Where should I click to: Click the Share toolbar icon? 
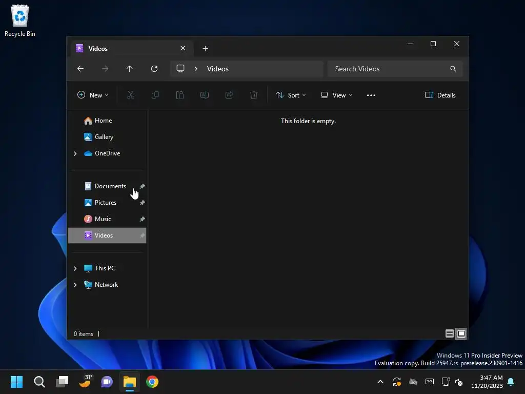pyautogui.click(x=229, y=95)
